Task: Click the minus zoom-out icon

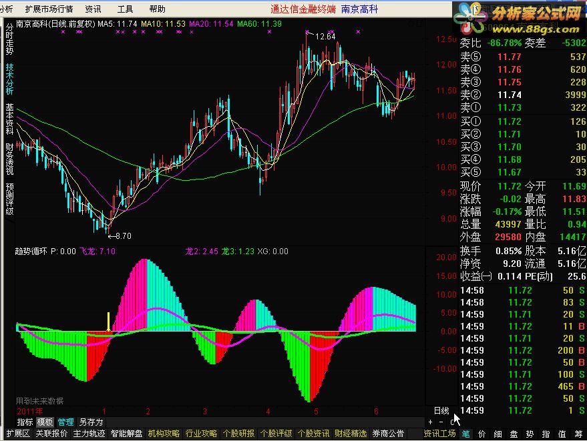Action: tap(441, 422)
